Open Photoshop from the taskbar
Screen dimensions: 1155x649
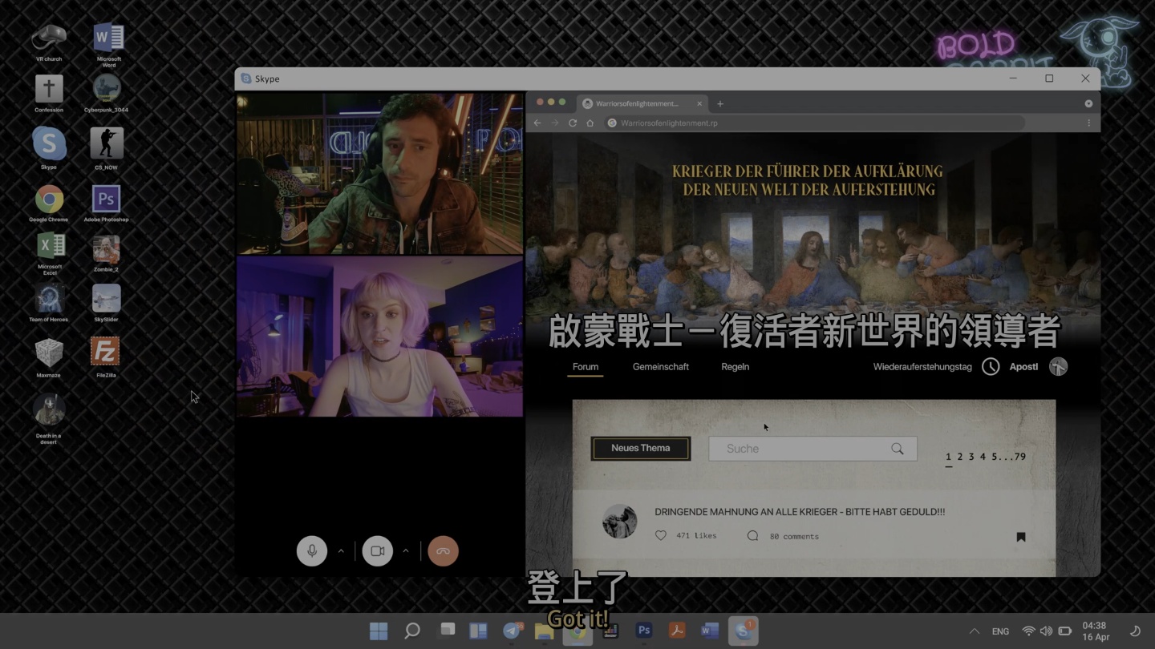point(643,631)
